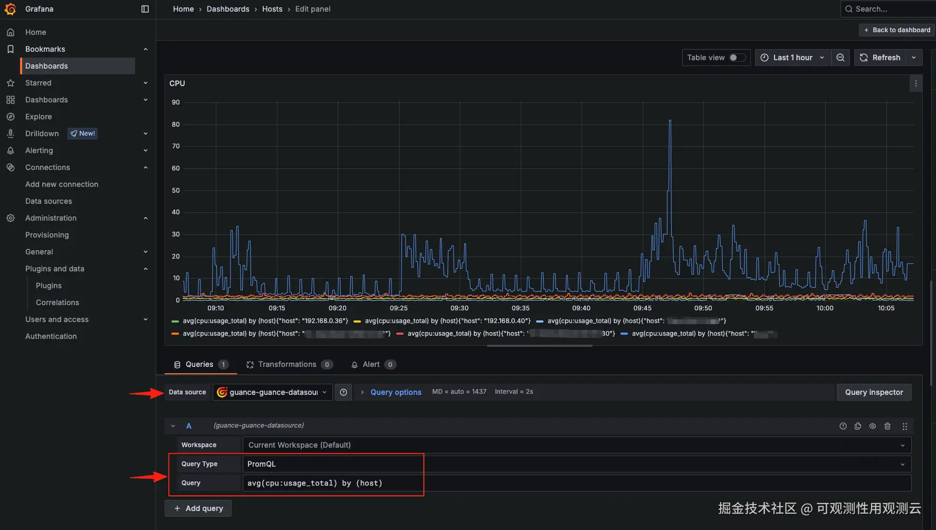Open the Last 1 hour time picker

[792, 58]
